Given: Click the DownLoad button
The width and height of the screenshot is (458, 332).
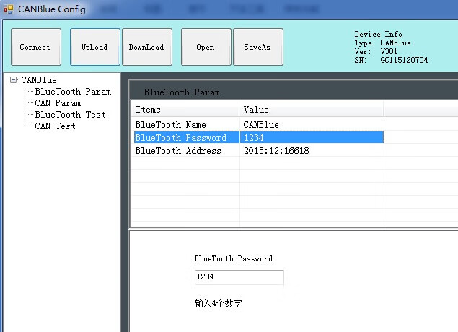Looking at the screenshot, I should [x=146, y=48].
